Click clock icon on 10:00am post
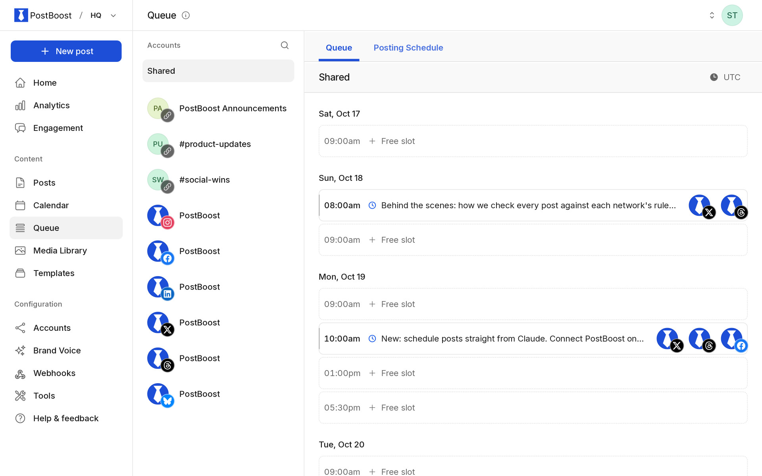 pos(372,338)
